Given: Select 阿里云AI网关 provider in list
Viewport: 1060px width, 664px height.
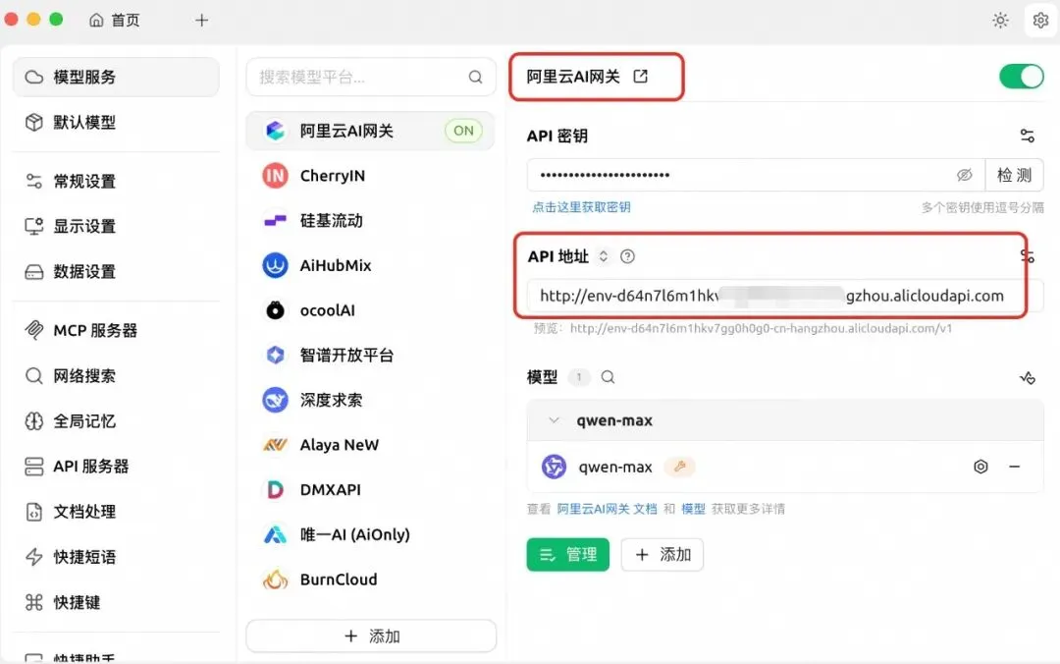Looking at the screenshot, I should (x=370, y=131).
